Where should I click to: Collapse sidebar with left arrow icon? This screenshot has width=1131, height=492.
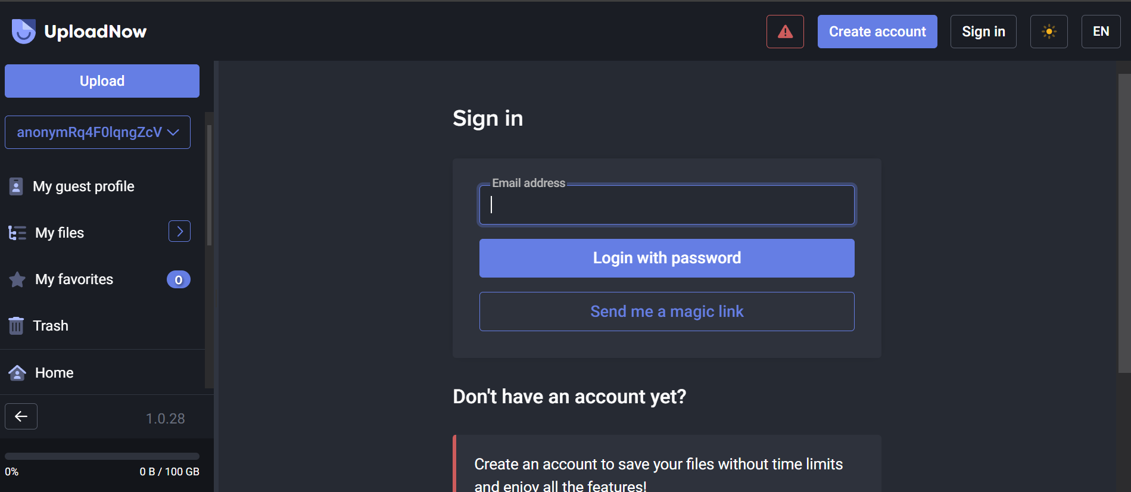21,416
